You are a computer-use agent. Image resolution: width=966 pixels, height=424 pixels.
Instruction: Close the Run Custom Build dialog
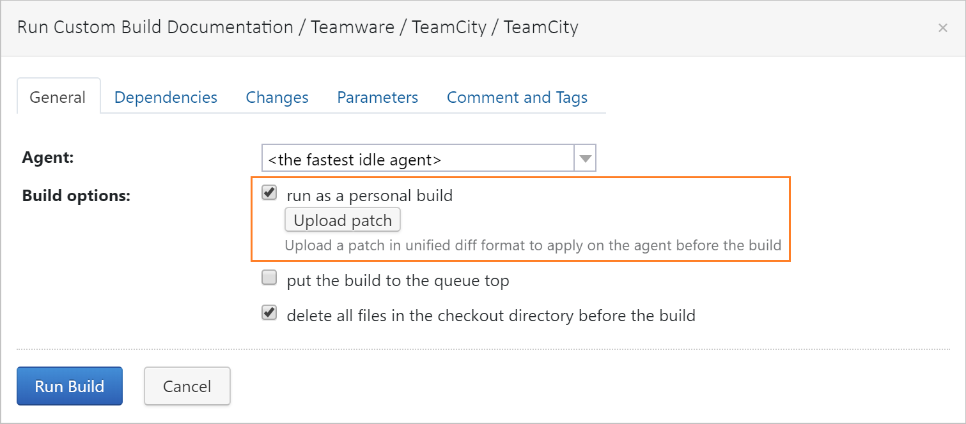(943, 27)
